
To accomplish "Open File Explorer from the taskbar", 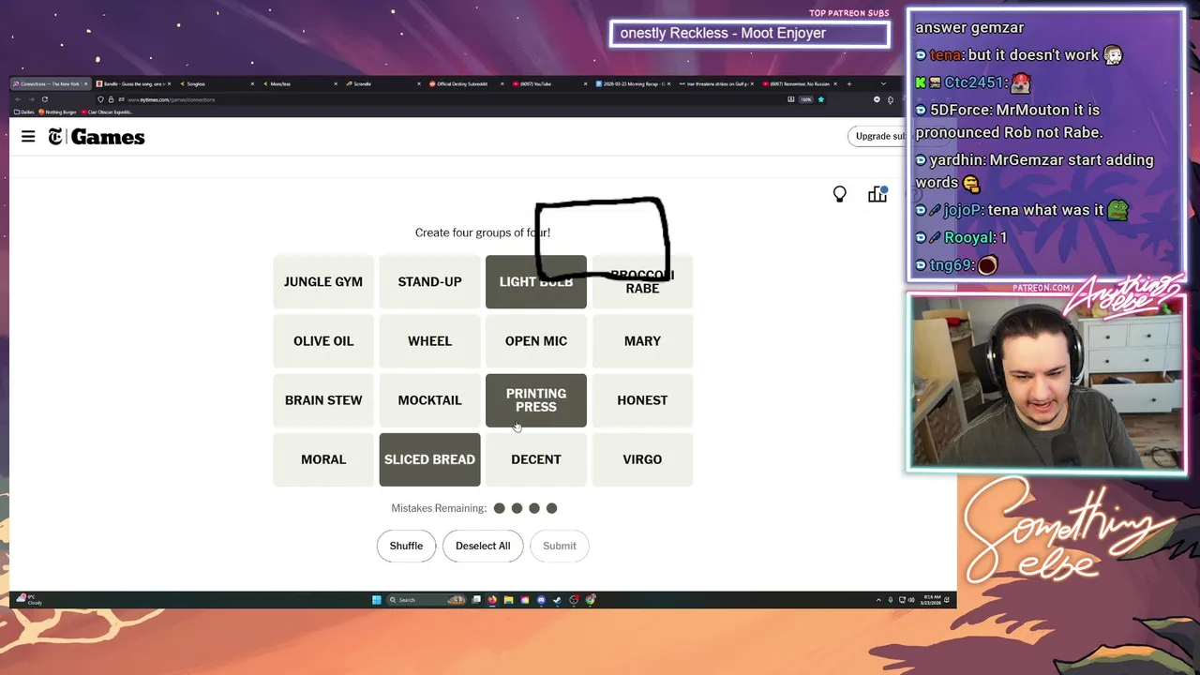I will pos(508,600).
